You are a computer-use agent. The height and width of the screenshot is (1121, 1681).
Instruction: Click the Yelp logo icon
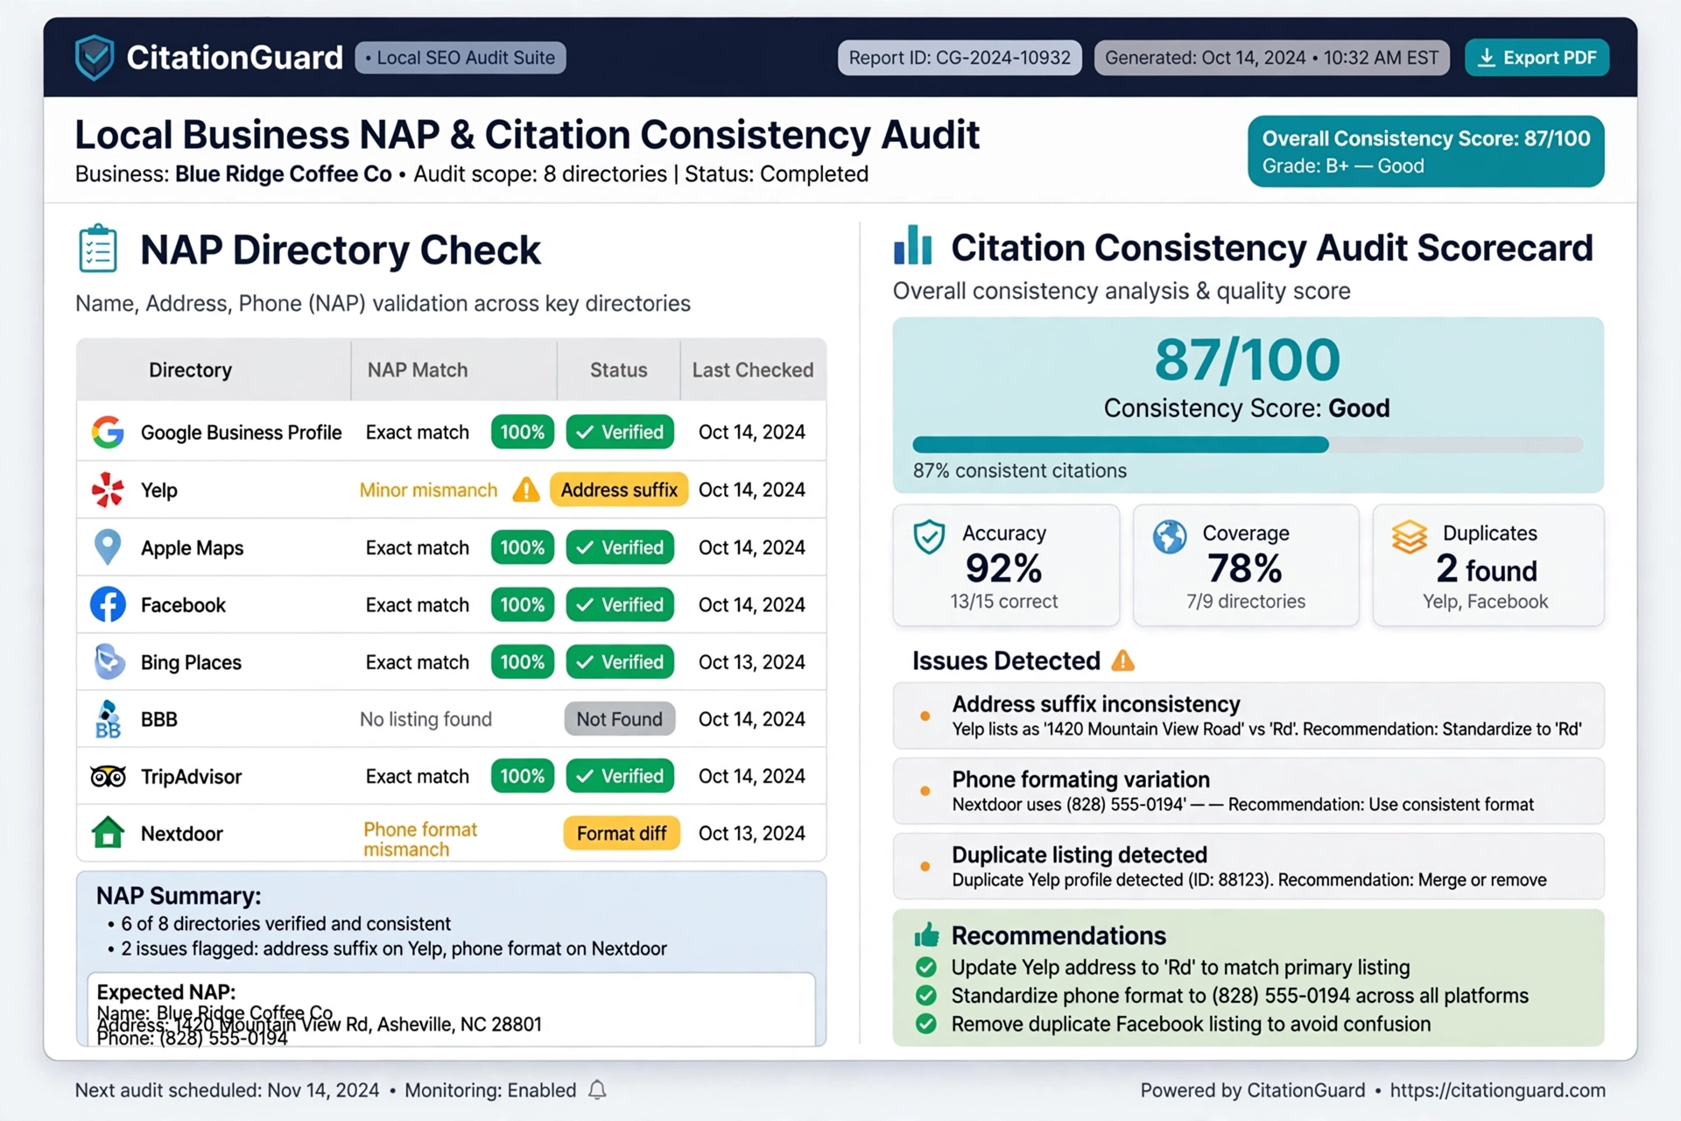(x=108, y=490)
